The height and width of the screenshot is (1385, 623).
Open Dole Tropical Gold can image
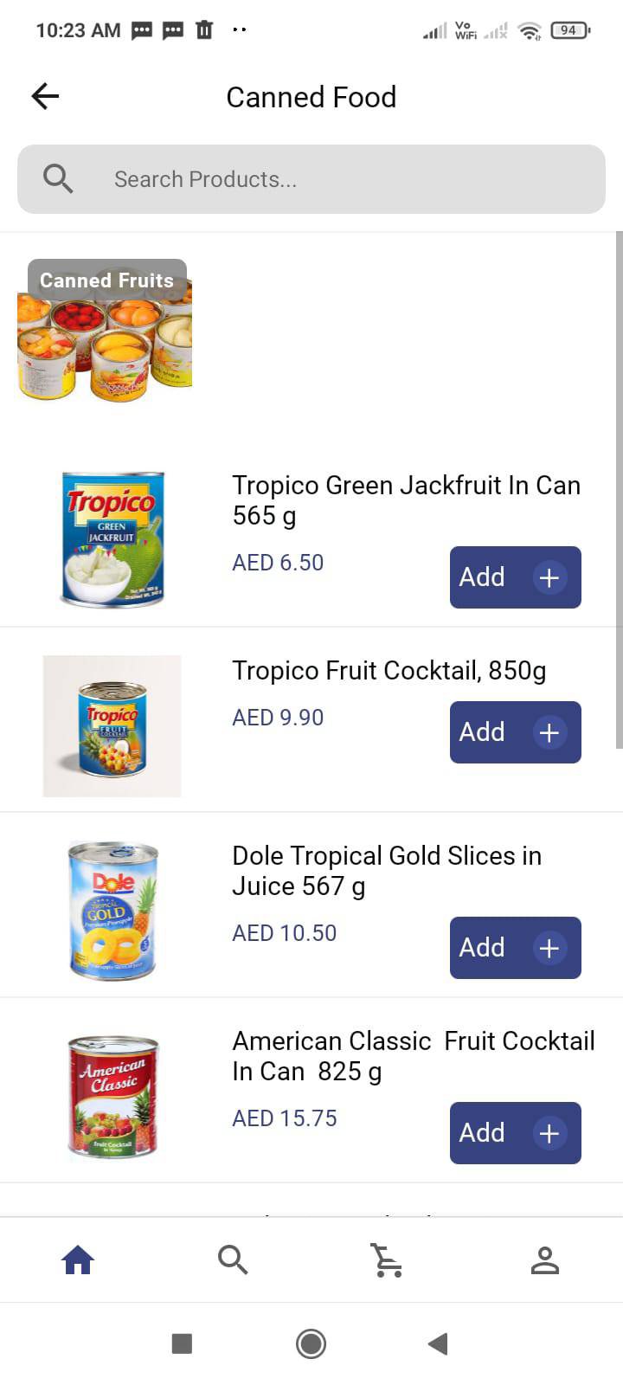point(112,910)
